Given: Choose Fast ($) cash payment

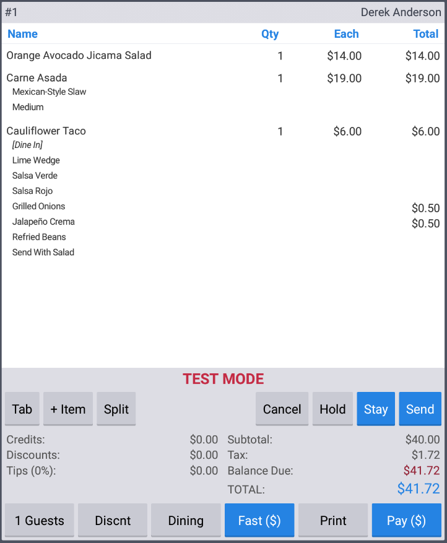Looking at the screenshot, I should click(259, 520).
